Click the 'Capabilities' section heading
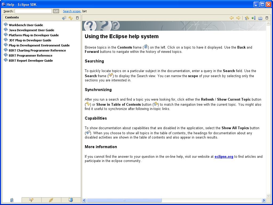This screenshot has width=273, height=205. (96, 118)
